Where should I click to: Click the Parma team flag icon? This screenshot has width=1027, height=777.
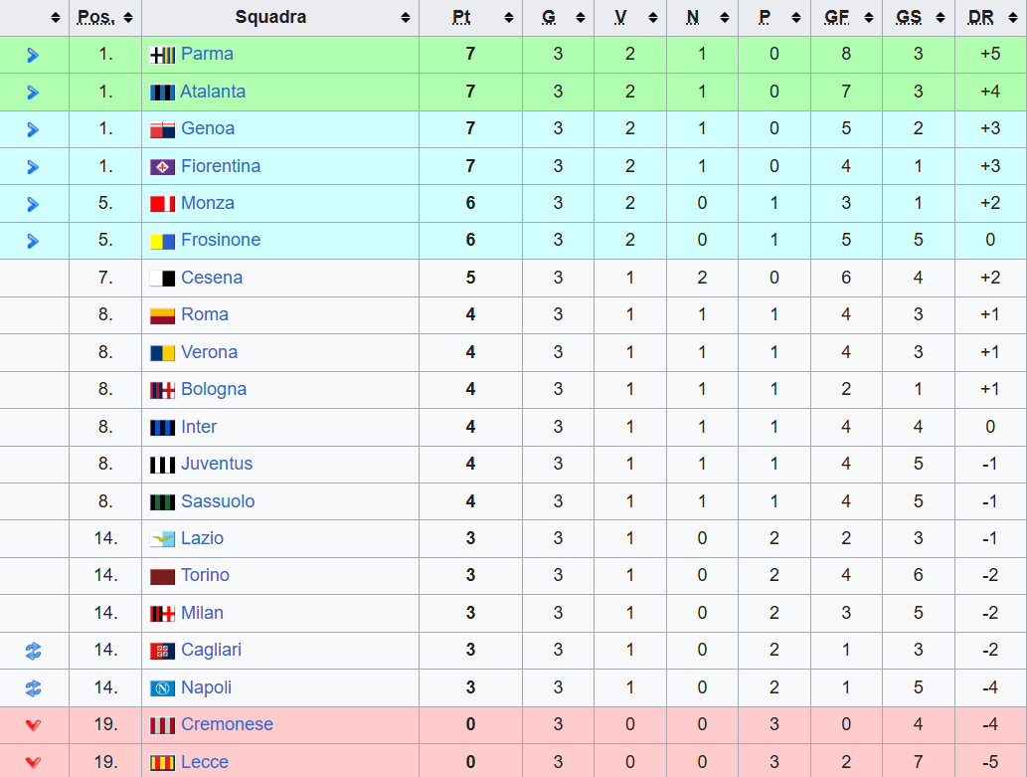click(162, 55)
